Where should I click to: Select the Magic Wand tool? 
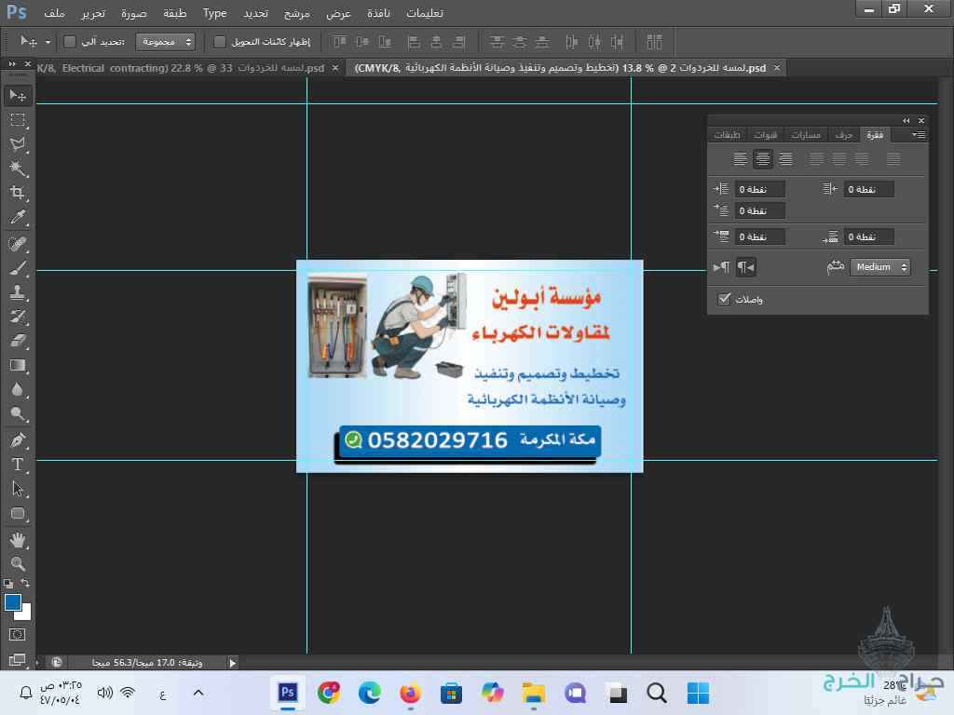pos(18,169)
